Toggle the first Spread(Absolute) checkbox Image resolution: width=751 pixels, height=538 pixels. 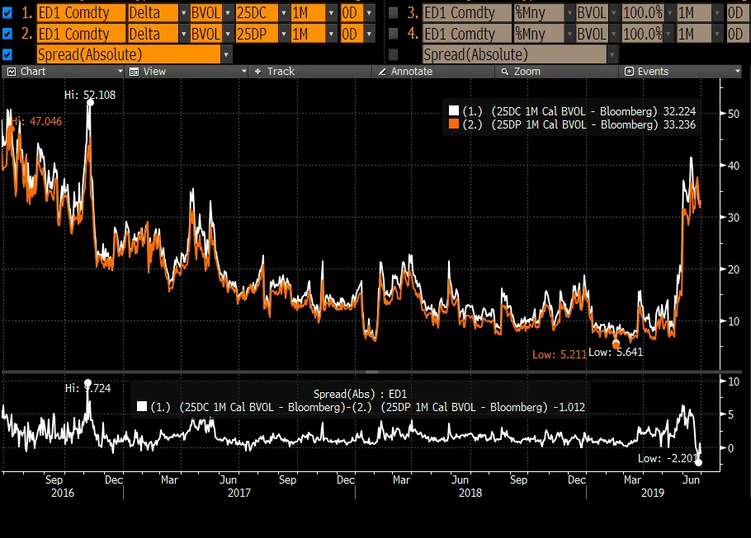(7, 54)
